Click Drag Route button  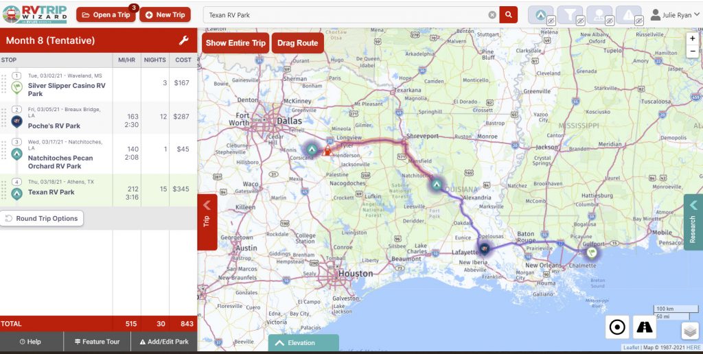click(298, 43)
